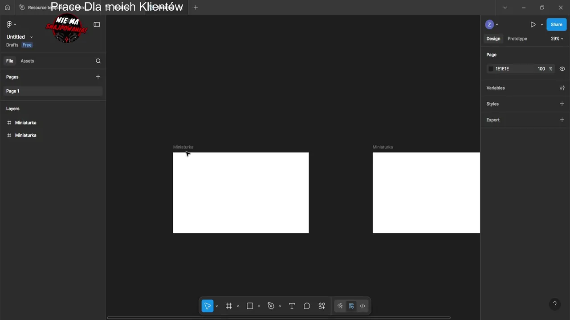Select the Comment tool

pyautogui.click(x=307, y=306)
